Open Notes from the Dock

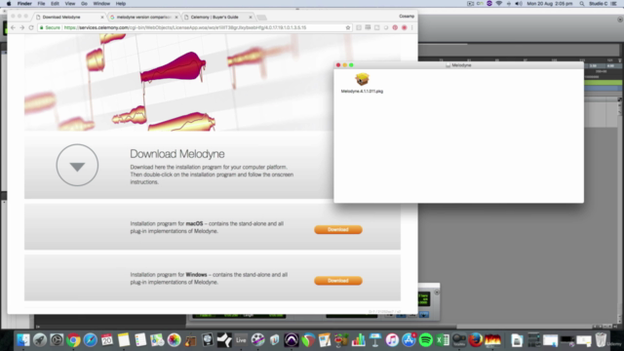point(124,340)
